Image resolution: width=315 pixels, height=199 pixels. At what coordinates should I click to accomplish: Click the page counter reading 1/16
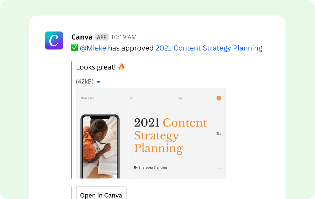coord(180,98)
